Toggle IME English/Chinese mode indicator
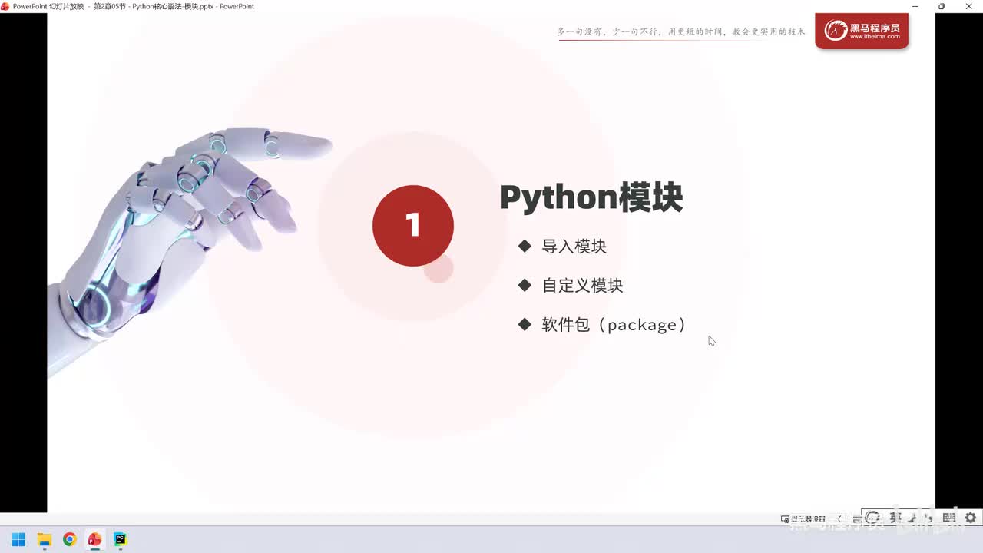 pos(895,518)
